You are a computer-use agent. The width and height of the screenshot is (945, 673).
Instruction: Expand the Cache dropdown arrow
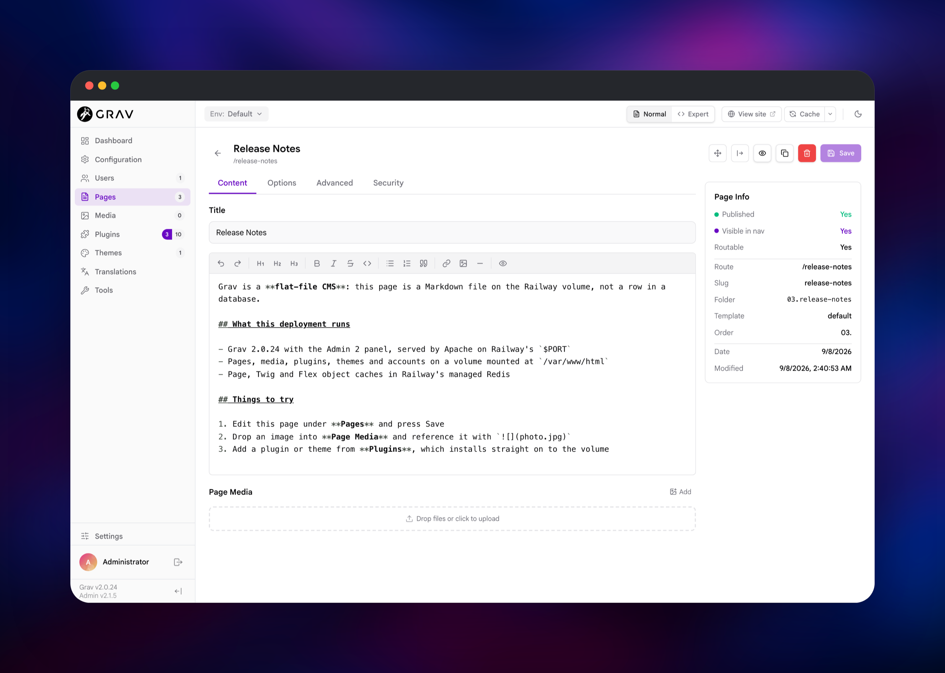coord(830,114)
